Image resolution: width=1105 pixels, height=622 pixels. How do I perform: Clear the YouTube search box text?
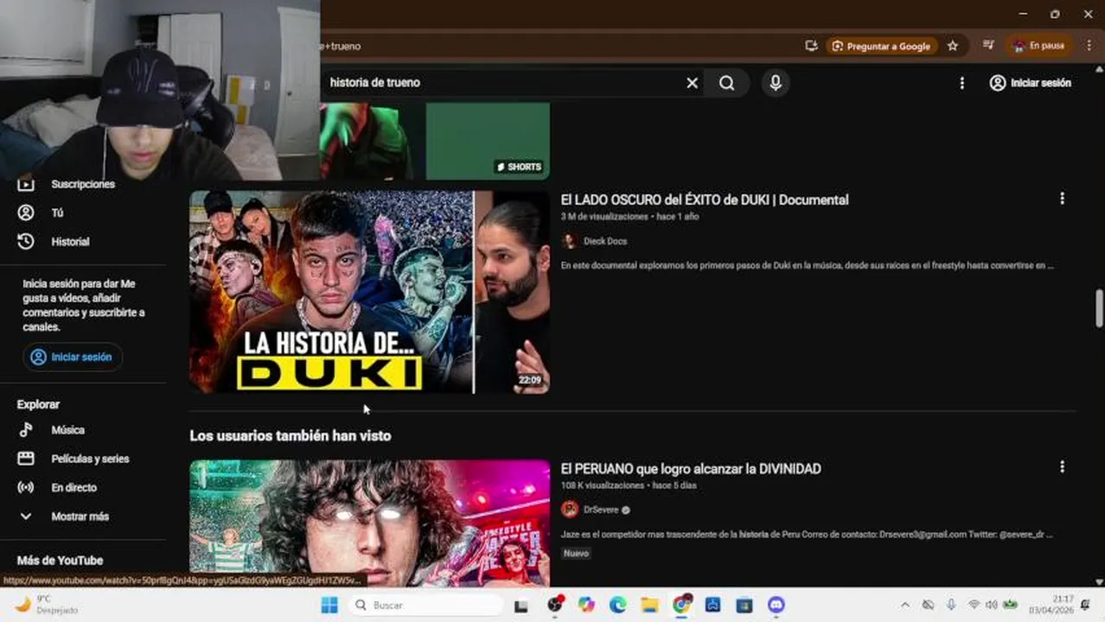pyautogui.click(x=692, y=83)
